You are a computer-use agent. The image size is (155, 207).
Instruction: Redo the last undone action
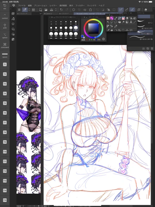[x=67, y=10]
